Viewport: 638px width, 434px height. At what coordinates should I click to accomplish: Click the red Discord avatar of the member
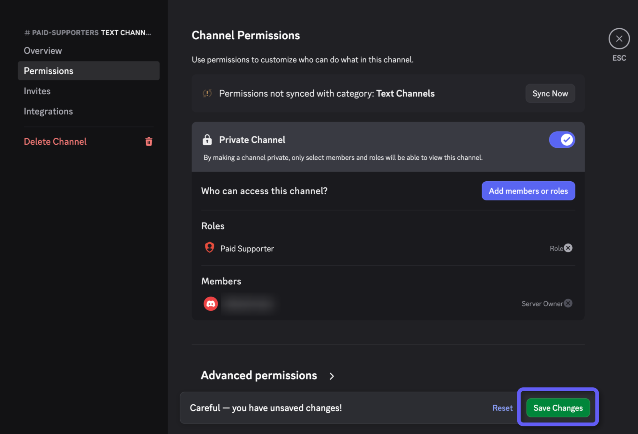[x=211, y=304]
